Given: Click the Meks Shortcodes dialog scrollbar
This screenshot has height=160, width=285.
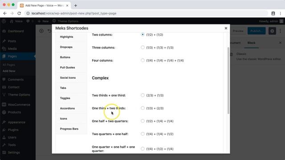Looking at the screenshot, I should click(228, 80).
